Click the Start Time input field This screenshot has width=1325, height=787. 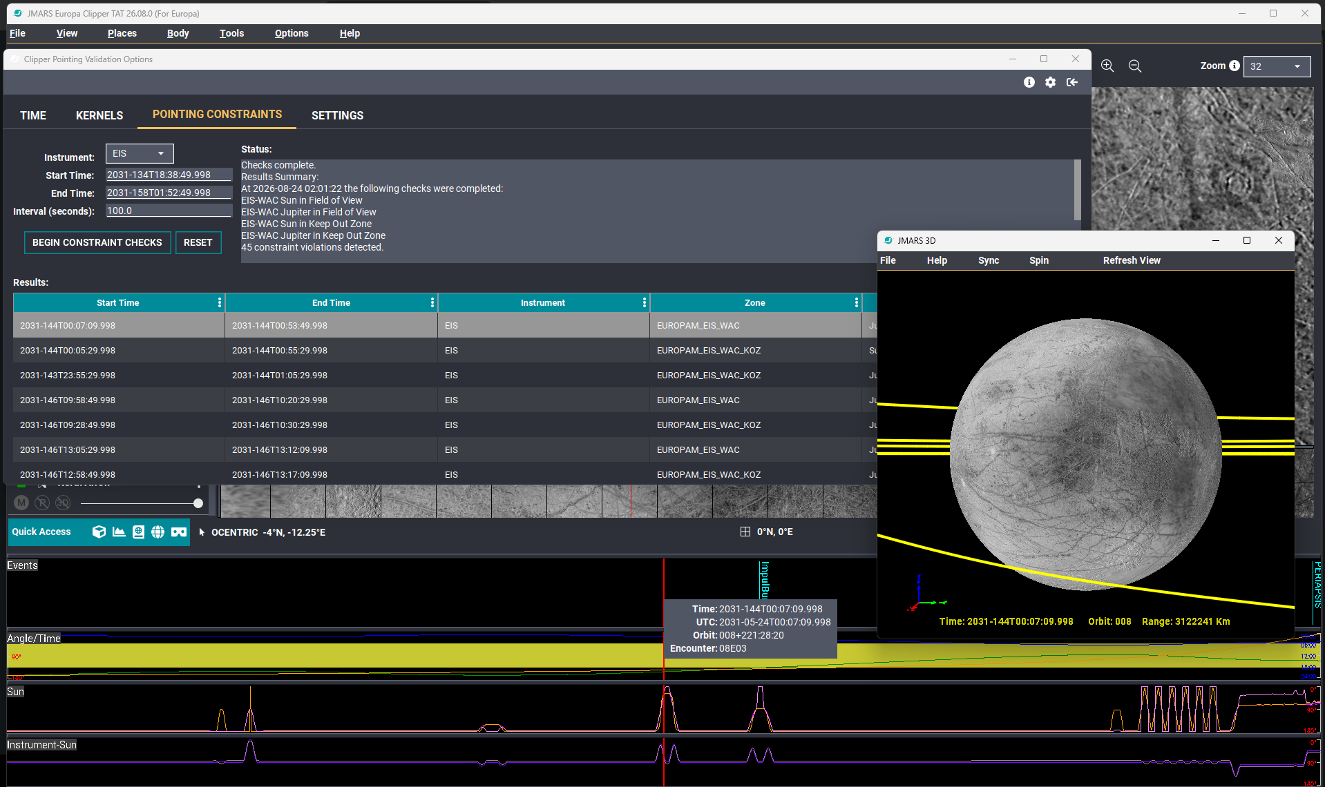(169, 175)
